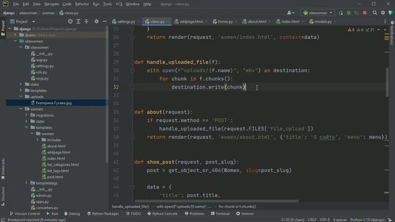The width and height of the screenshot is (395, 222).
Task: Open Project panel settings gear
Action: (96, 22)
